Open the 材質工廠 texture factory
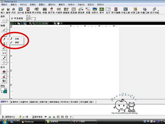 [x=135, y=11]
